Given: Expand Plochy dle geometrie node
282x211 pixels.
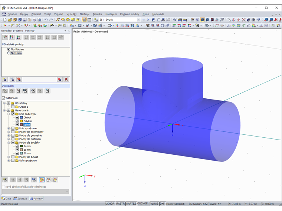Looking at the screenshot, I should pos(9,135).
